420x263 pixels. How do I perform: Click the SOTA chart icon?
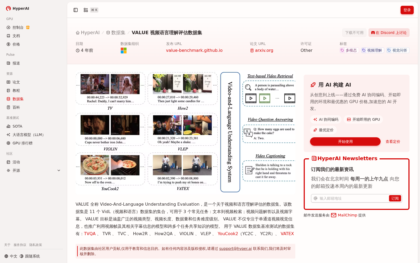(8, 126)
